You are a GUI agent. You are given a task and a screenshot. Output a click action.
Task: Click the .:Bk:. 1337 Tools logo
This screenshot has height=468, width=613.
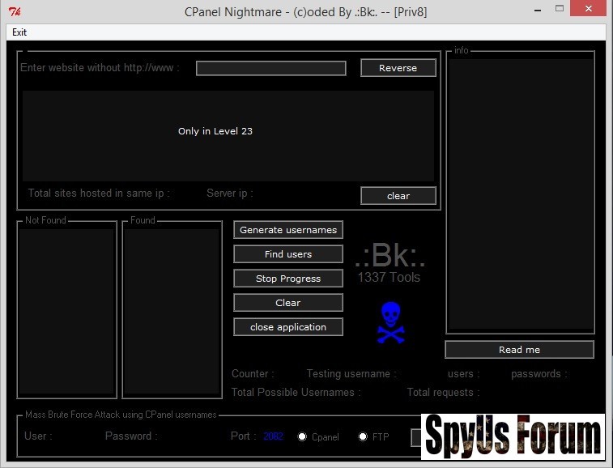(x=390, y=263)
